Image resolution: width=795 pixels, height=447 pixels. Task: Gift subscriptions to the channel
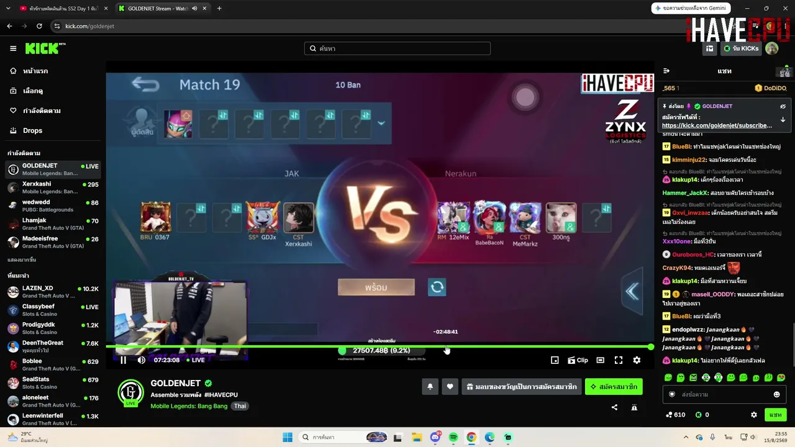click(522, 387)
